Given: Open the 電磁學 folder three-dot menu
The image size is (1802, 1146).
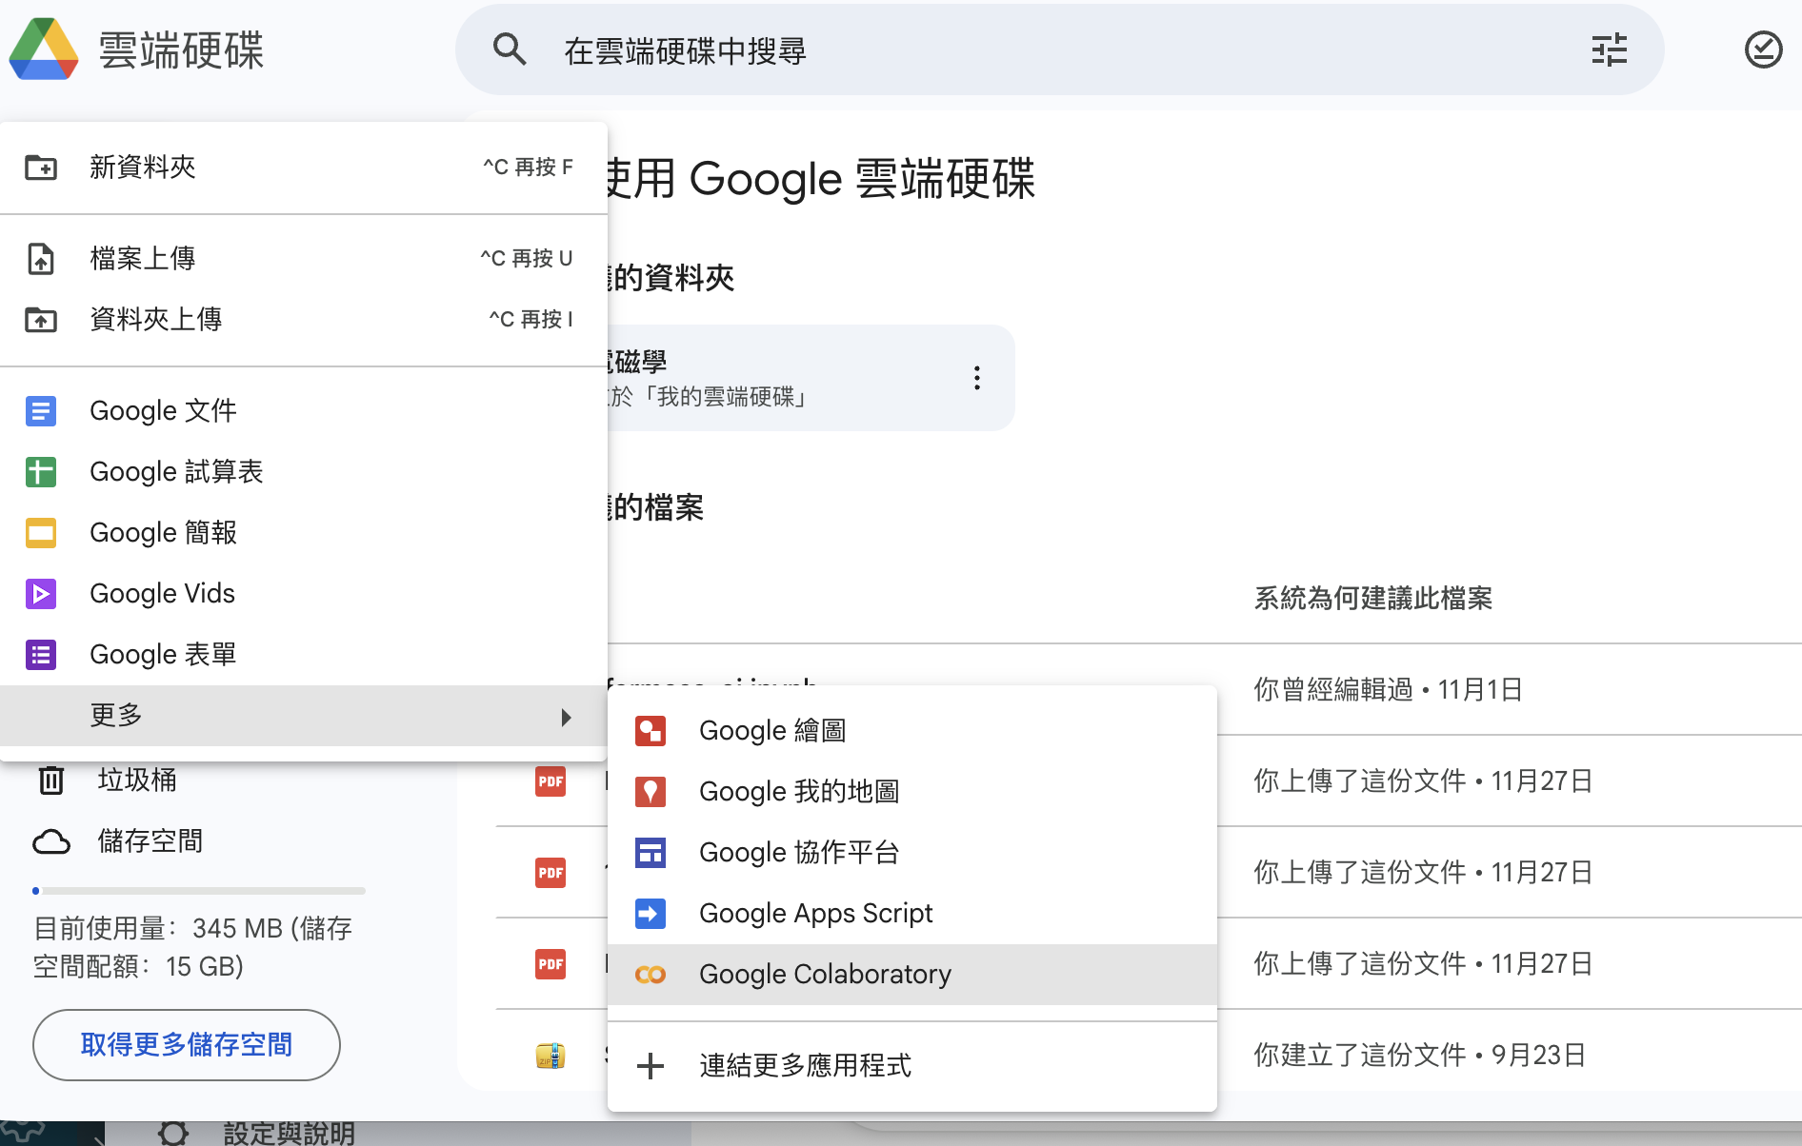Looking at the screenshot, I should (976, 378).
